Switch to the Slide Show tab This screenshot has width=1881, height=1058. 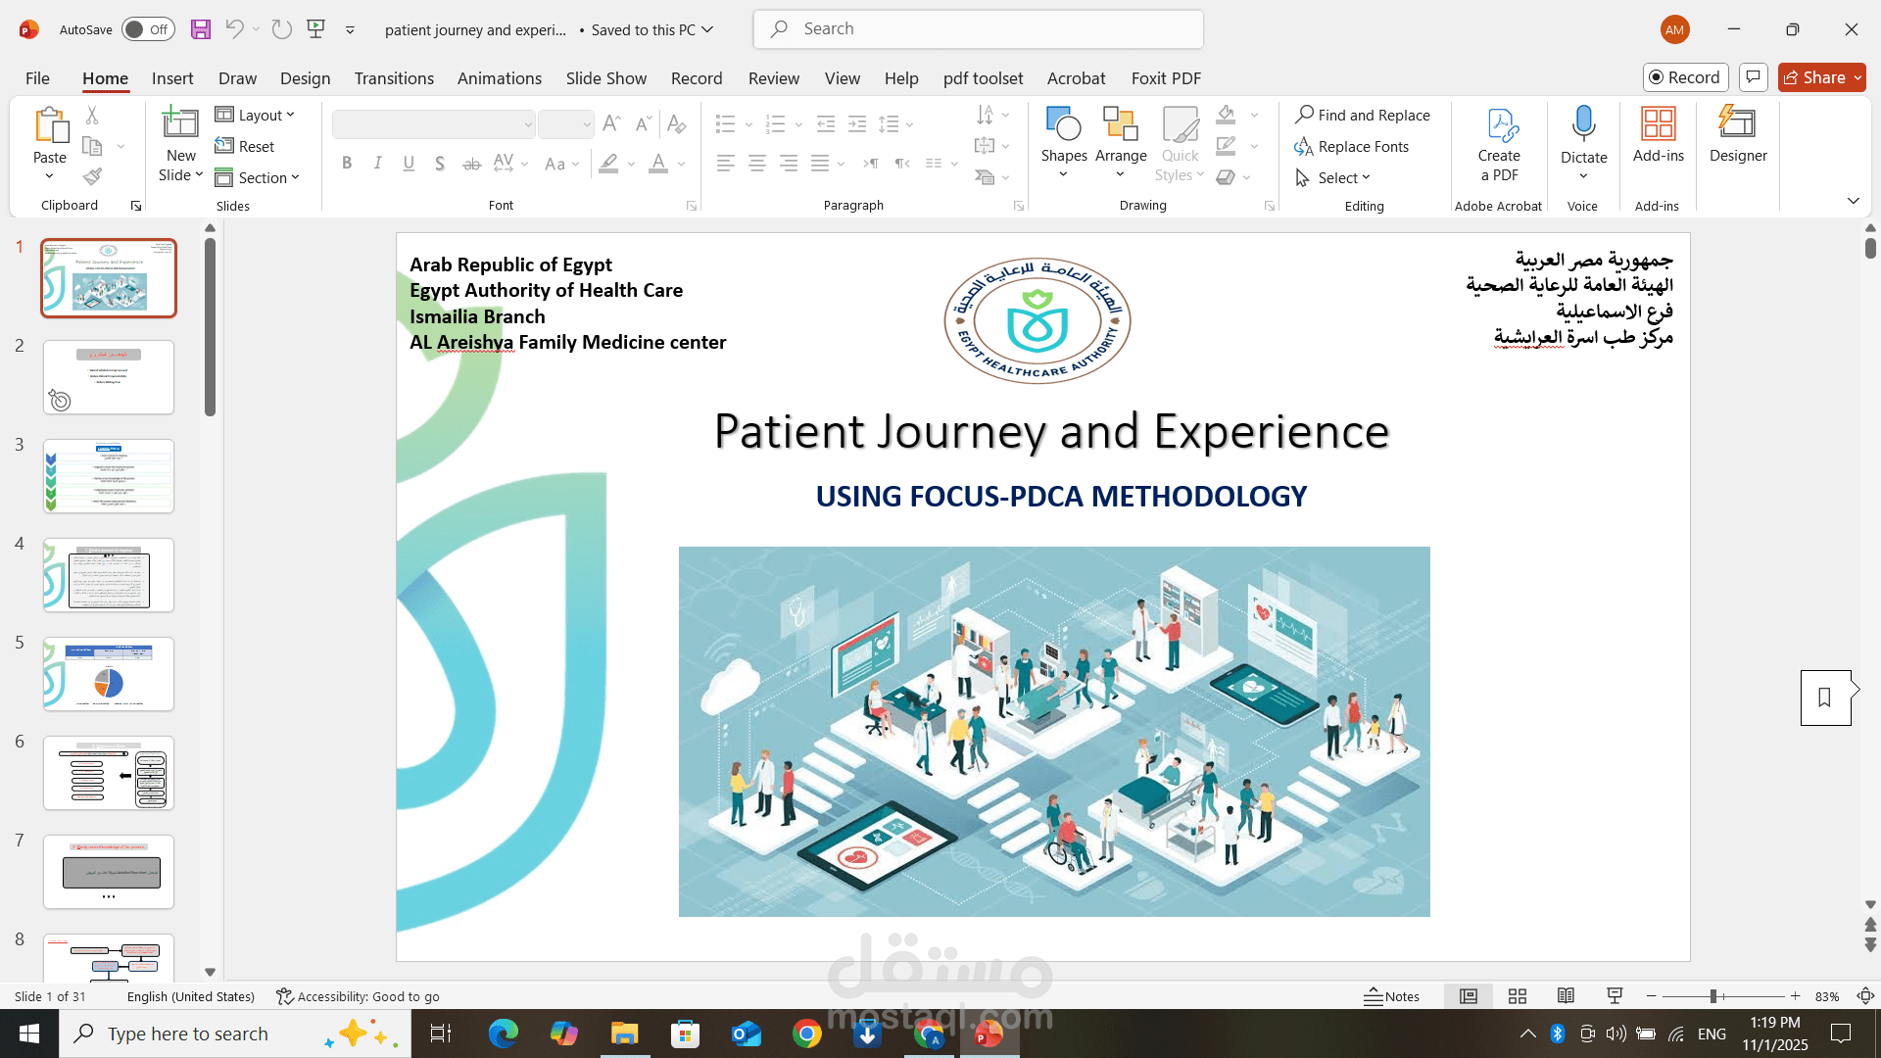[x=606, y=78]
